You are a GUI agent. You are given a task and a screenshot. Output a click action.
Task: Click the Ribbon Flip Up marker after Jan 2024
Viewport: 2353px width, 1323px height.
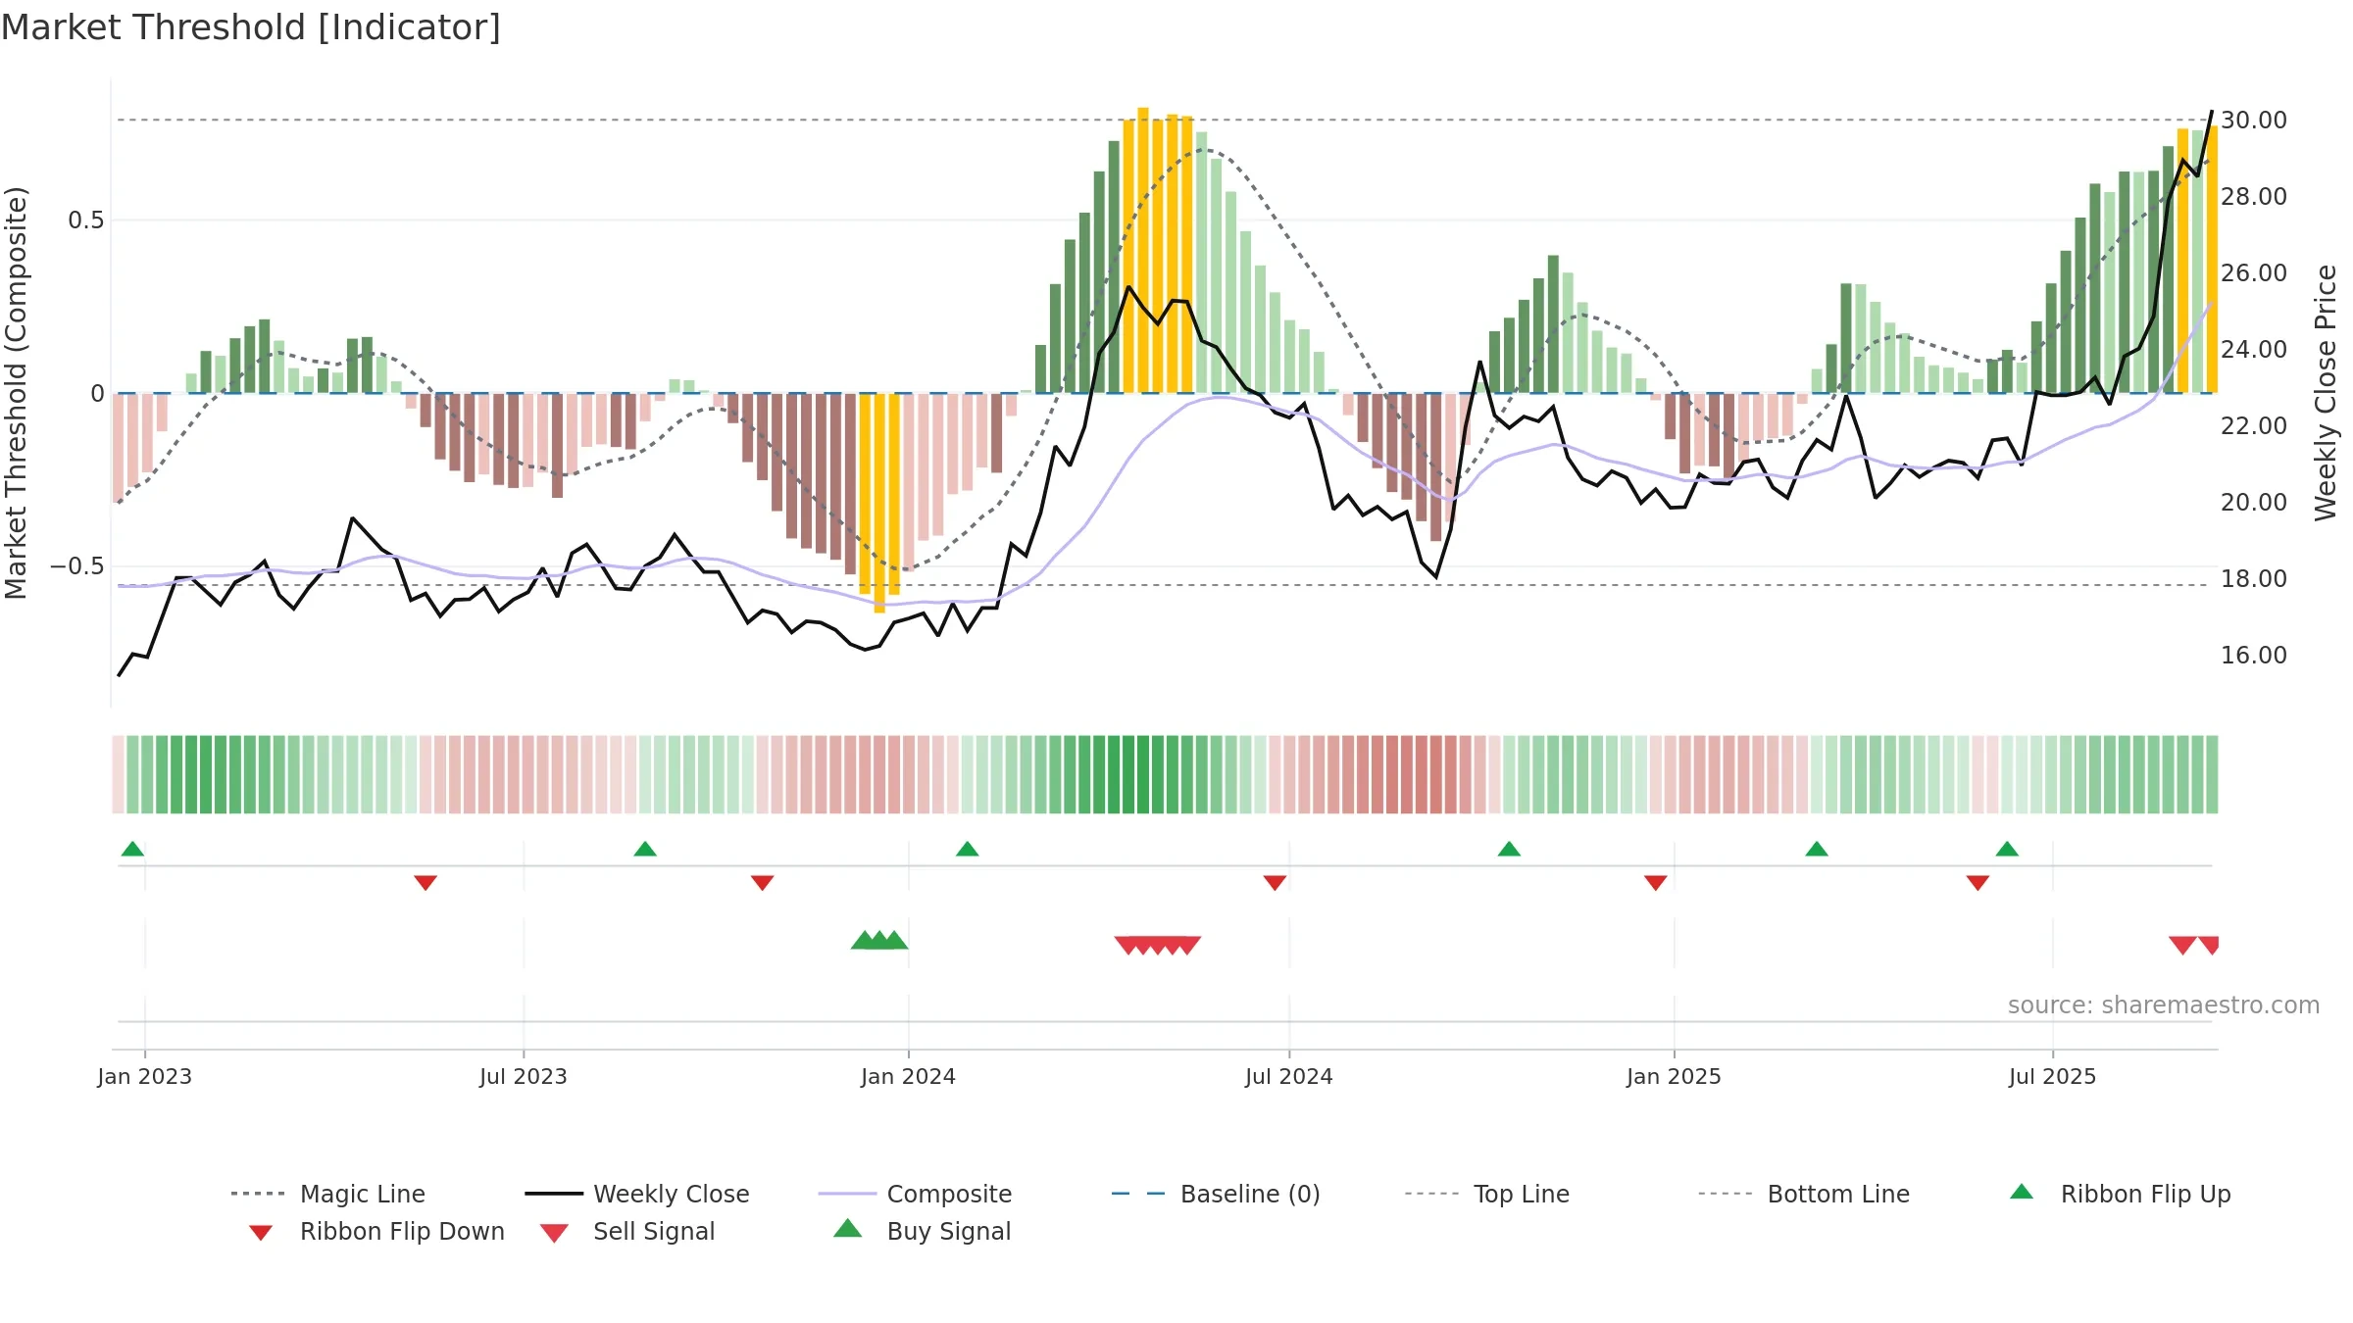point(968,849)
